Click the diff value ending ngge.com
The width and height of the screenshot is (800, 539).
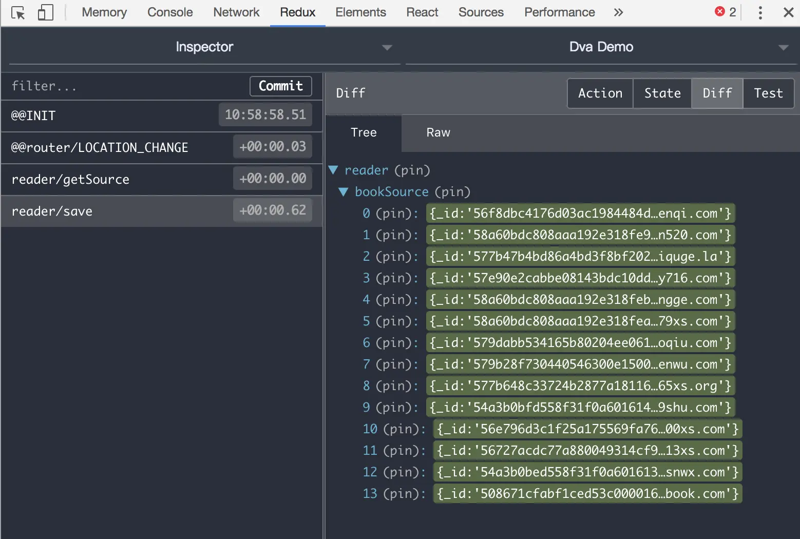tap(581, 299)
